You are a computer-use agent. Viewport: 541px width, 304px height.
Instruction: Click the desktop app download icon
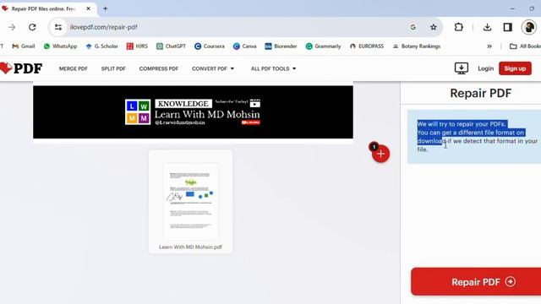[462, 68]
